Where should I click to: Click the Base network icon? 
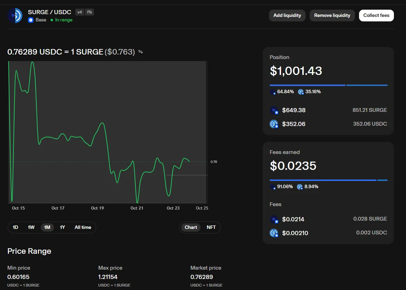[30, 20]
